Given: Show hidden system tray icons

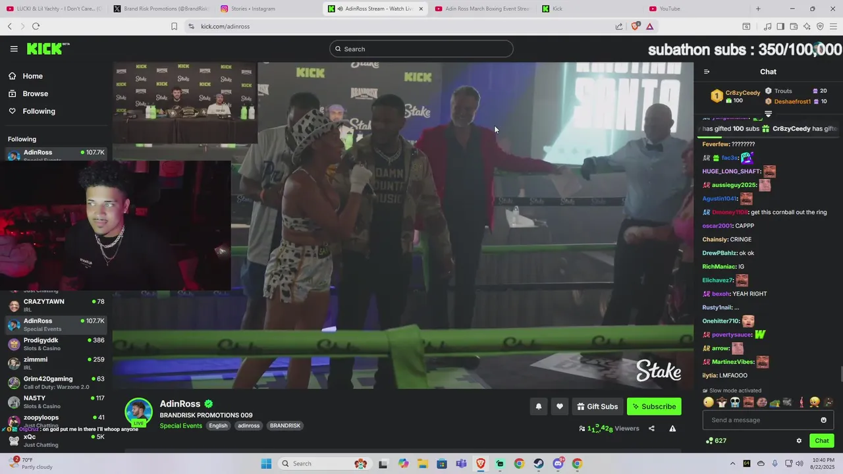Looking at the screenshot, I should tap(732, 463).
